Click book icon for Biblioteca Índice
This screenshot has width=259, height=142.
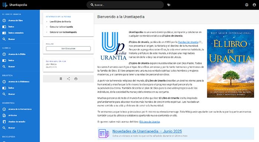point(4,88)
